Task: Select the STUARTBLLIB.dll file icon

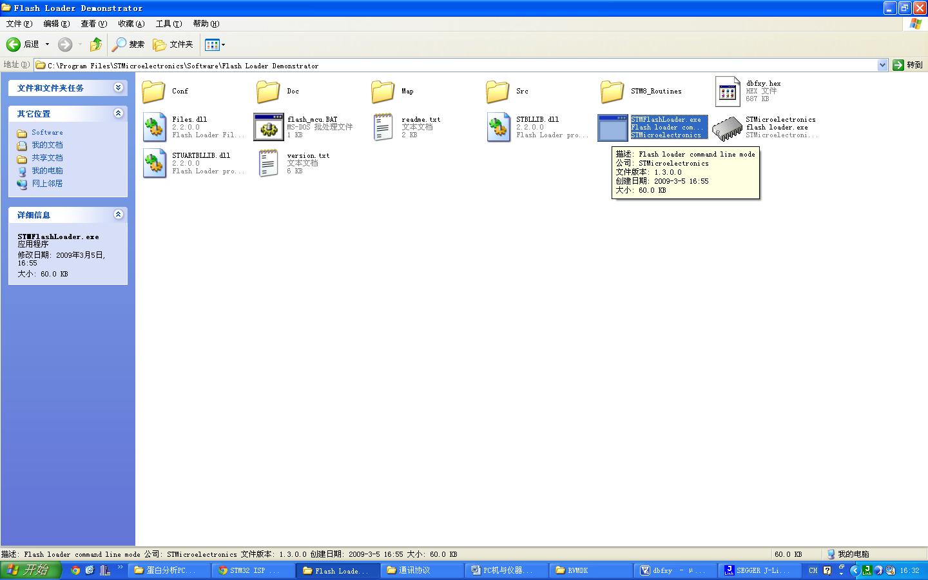Action: click(x=155, y=163)
